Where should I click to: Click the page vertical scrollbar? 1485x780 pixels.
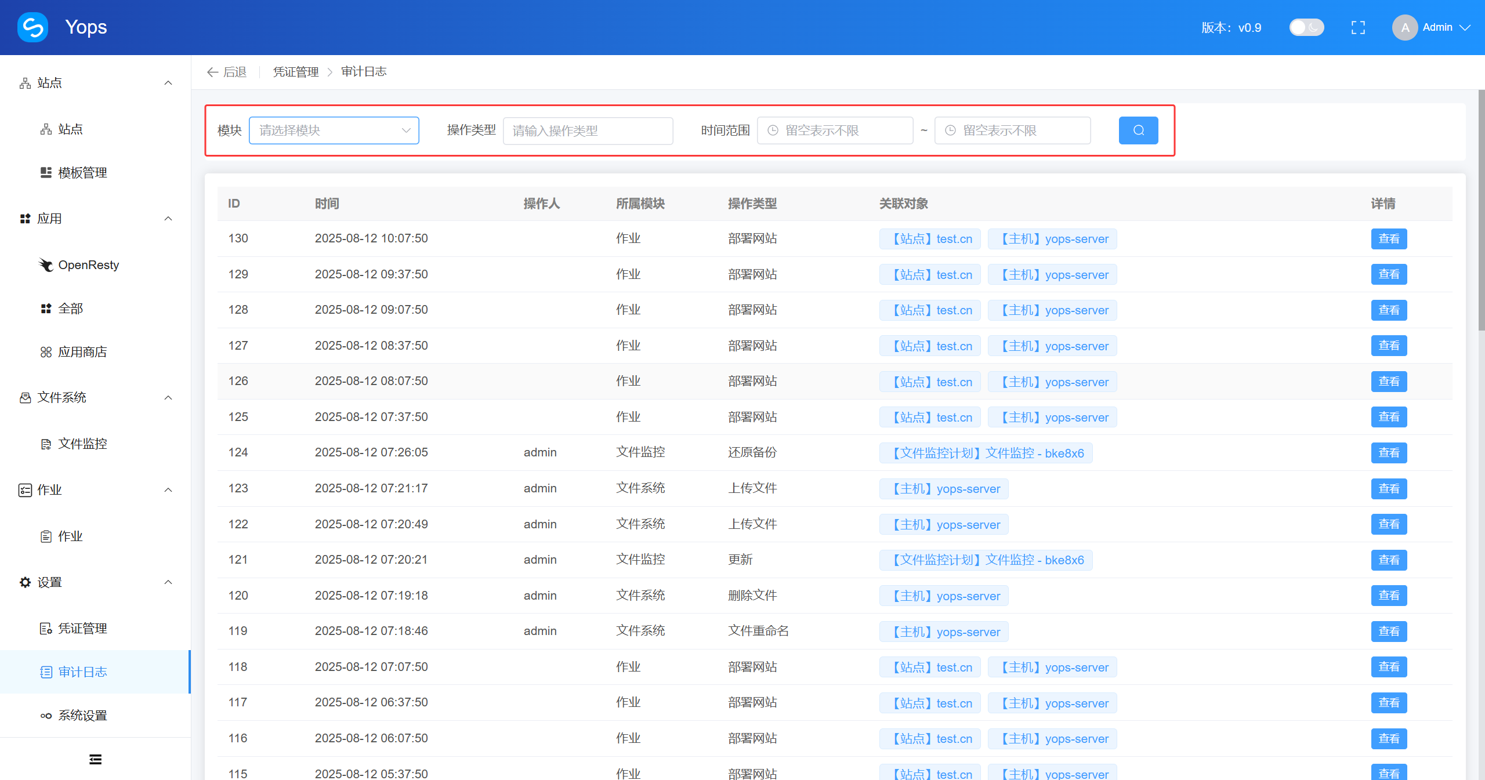(1480, 210)
